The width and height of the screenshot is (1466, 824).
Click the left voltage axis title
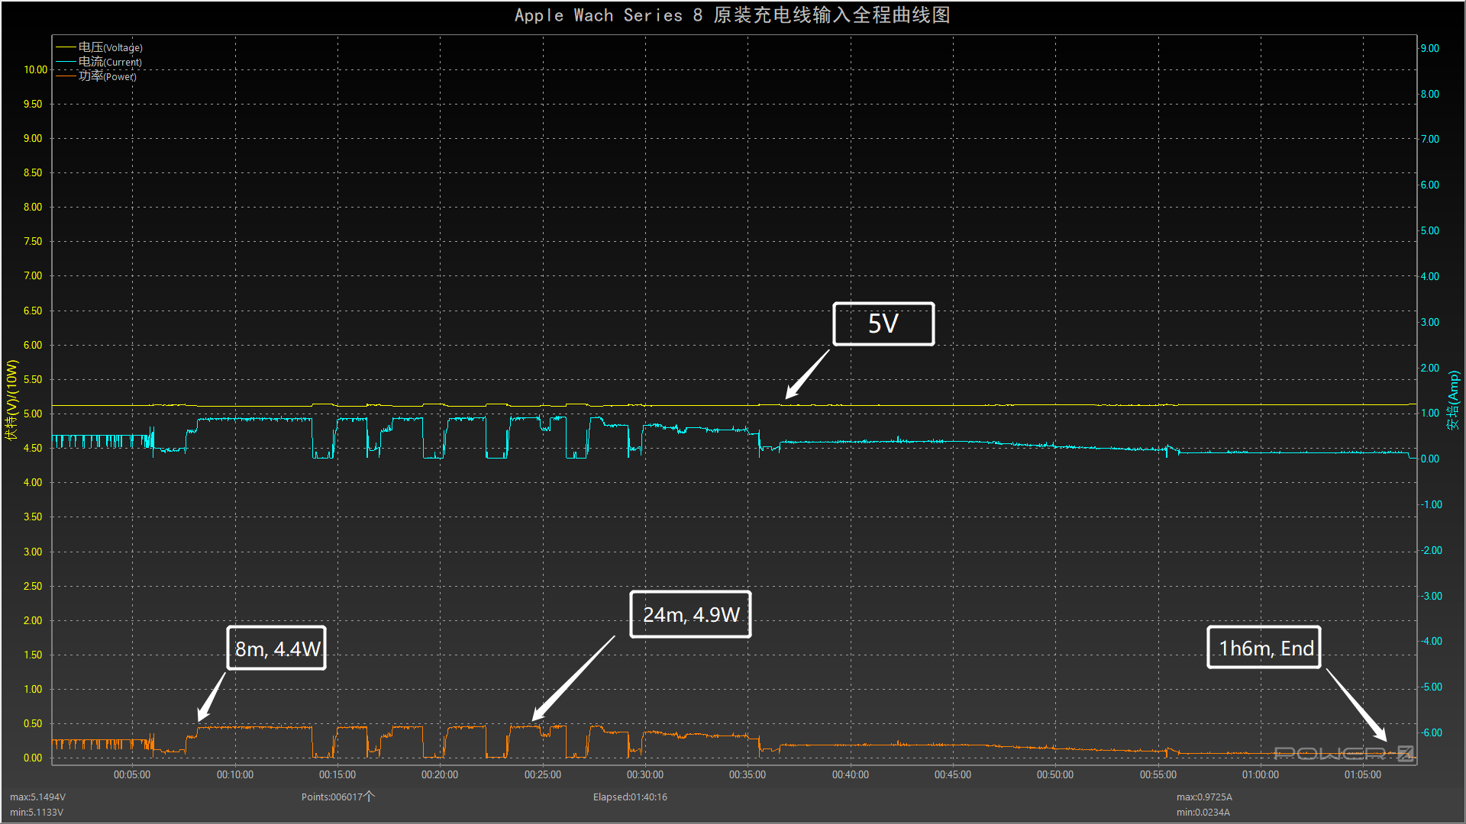(11, 400)
